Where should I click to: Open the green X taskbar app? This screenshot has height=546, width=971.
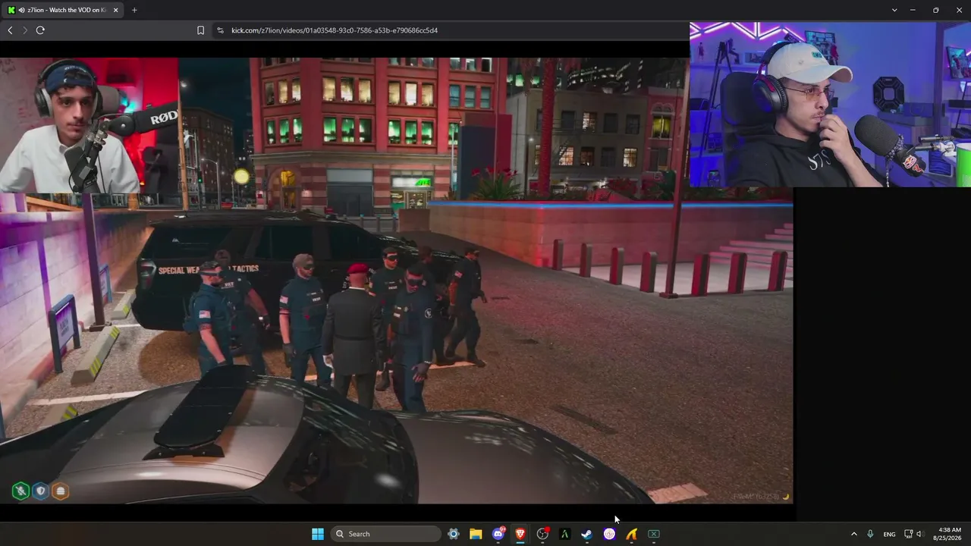653,534
